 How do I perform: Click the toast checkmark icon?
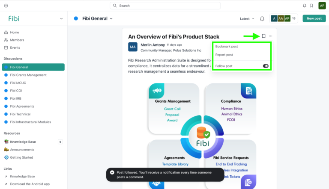click(112, 172)
